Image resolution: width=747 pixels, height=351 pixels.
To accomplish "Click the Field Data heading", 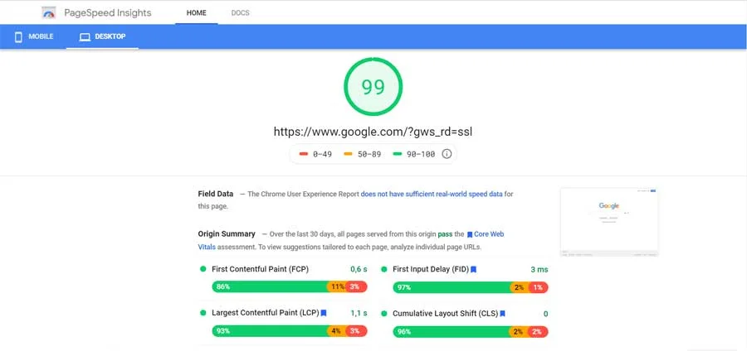I will point(216,194).
